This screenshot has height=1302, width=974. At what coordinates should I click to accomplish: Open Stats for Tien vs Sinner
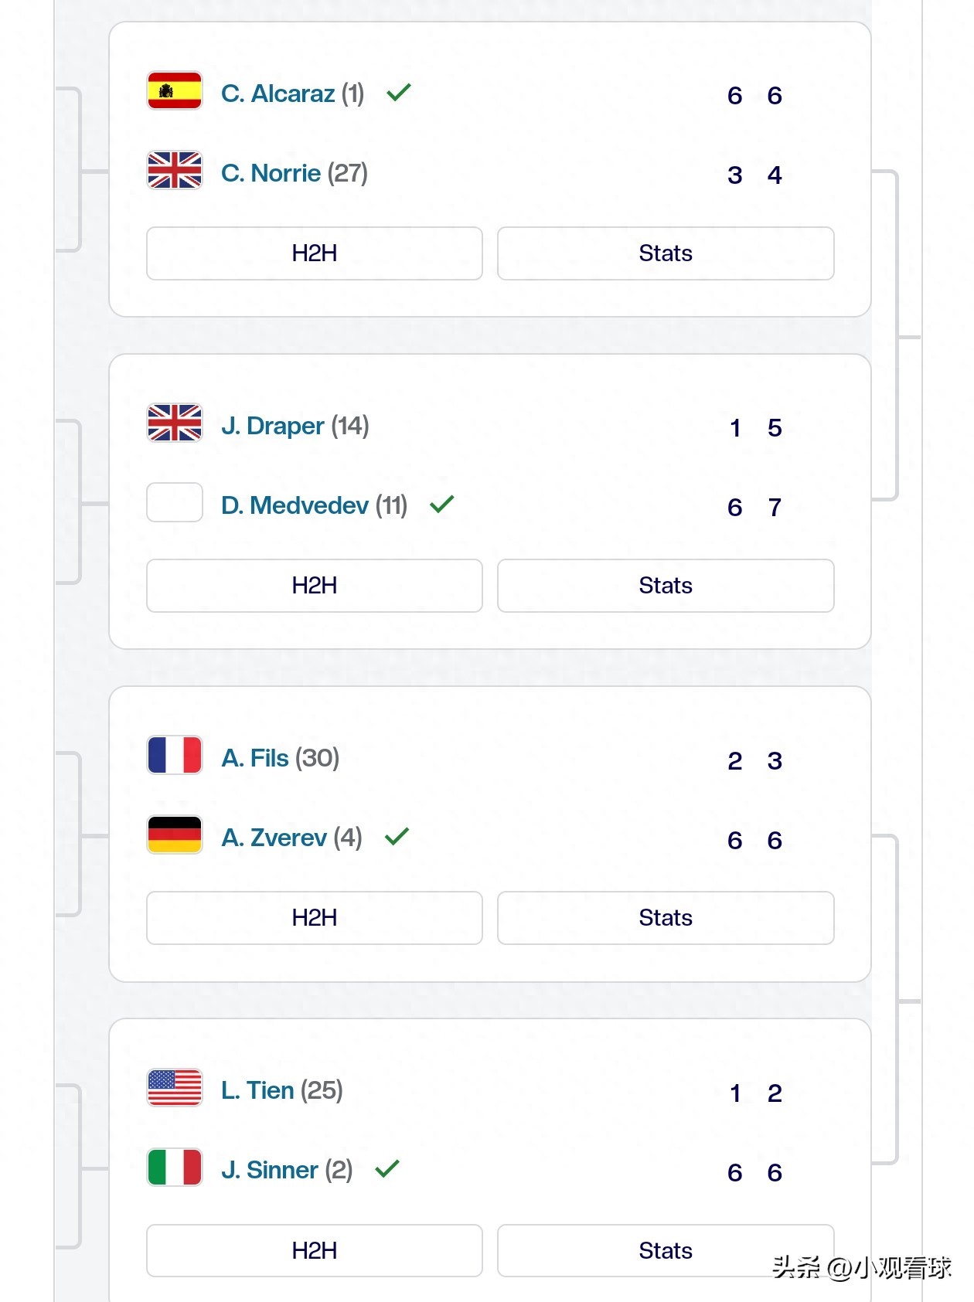[666, 1250]
